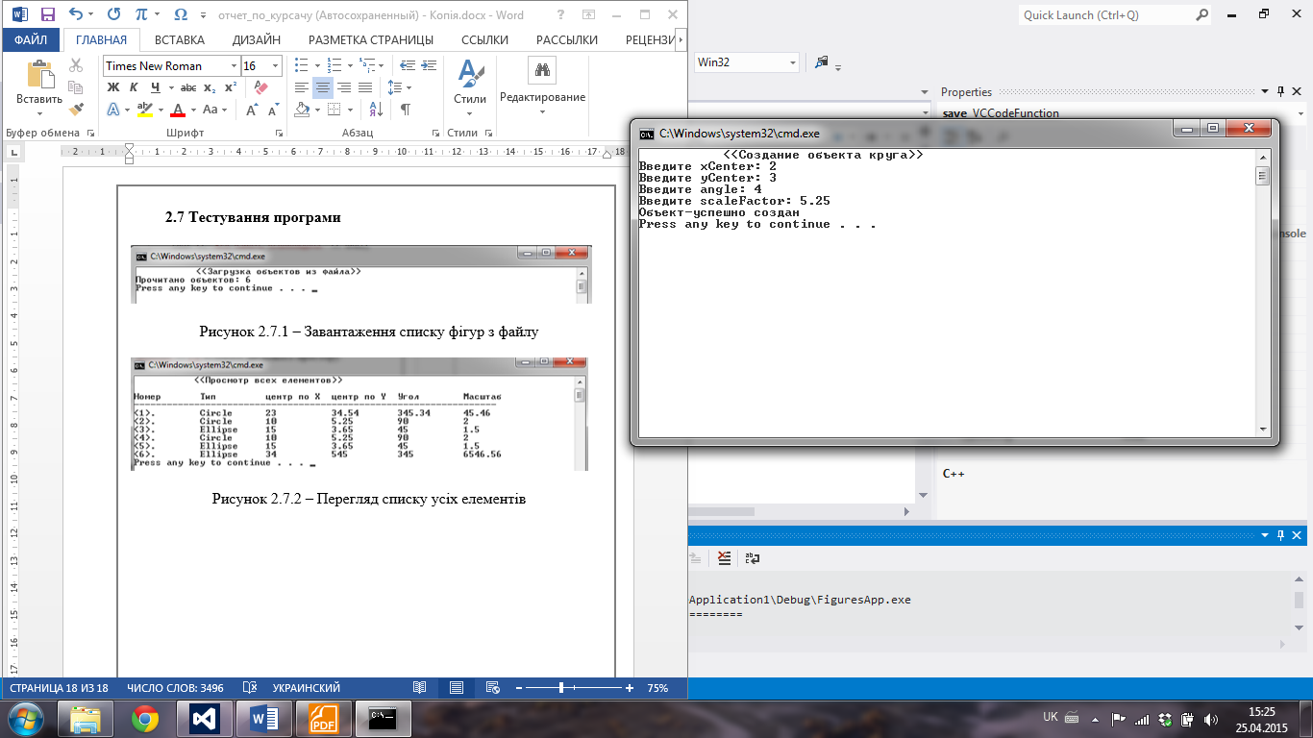Click 75% zoom level button
Viewport: 1313px width, 738px height.
[657, 688]
